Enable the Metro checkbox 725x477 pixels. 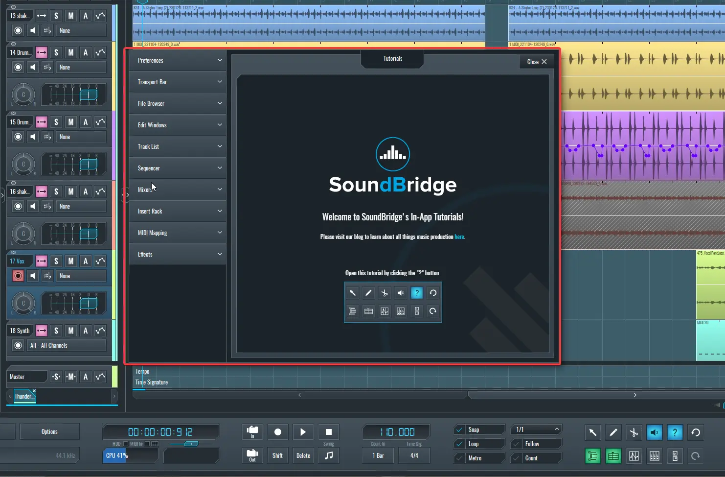click(459, 458)
